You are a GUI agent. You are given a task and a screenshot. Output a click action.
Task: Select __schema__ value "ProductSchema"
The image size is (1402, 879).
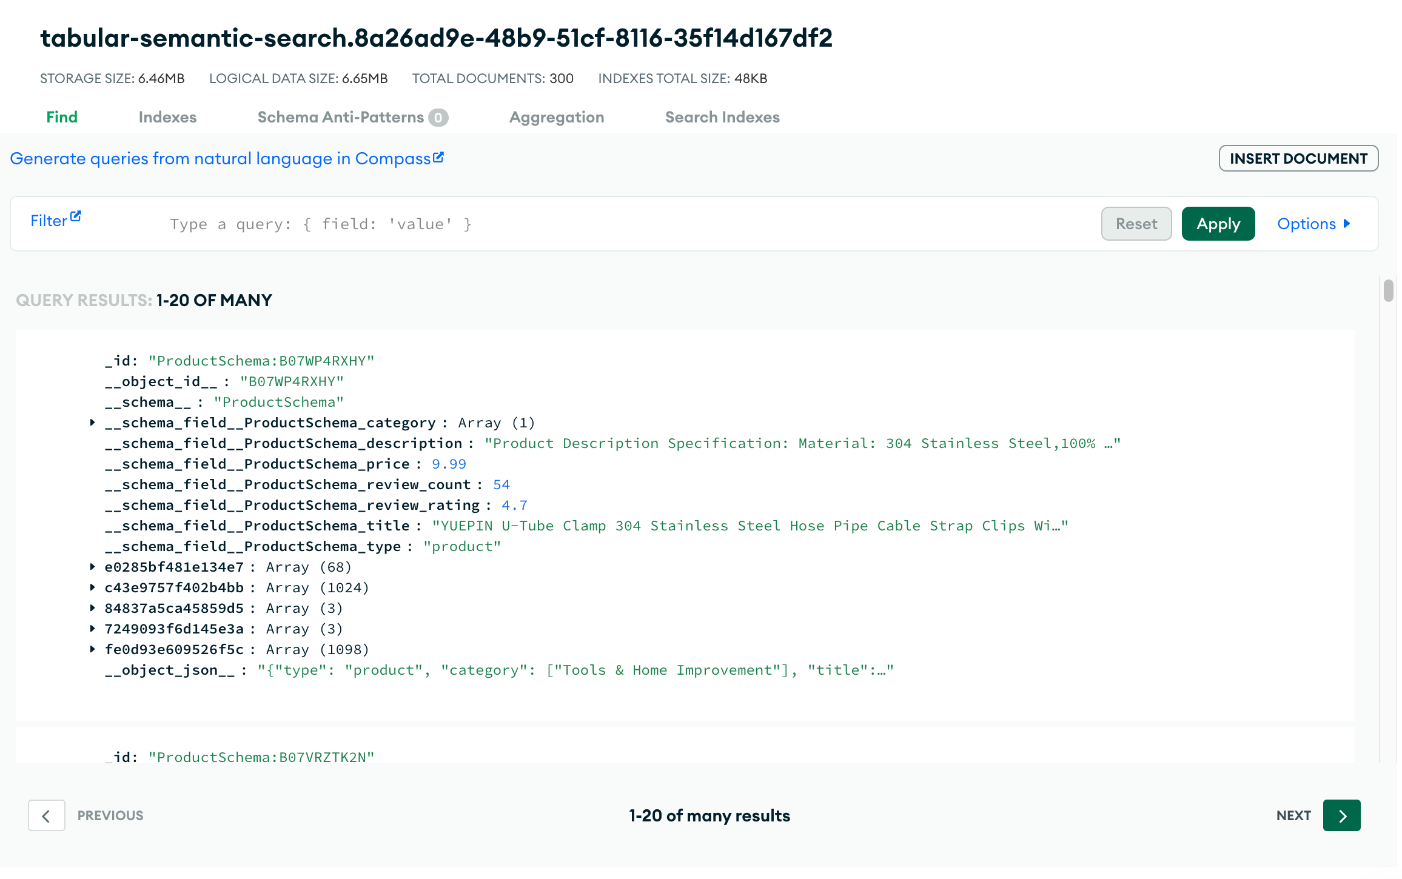[x=279, y=402]
